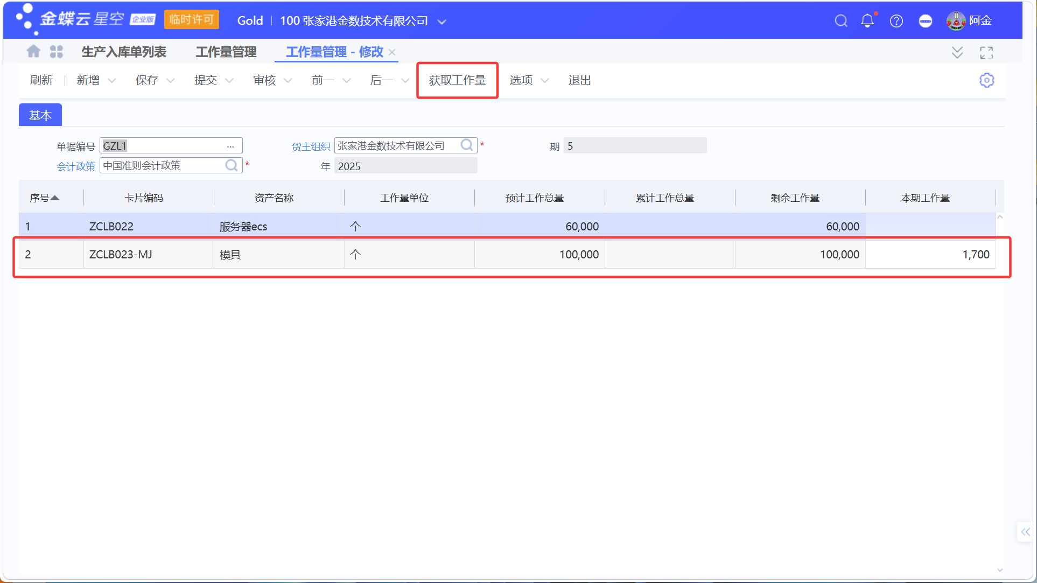Viewport: 1037px width, 583px height.
Task: Click the 预计工作总量 column header
Action: point(534,198)
